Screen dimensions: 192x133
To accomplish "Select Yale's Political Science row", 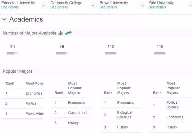I will [170, 105].
